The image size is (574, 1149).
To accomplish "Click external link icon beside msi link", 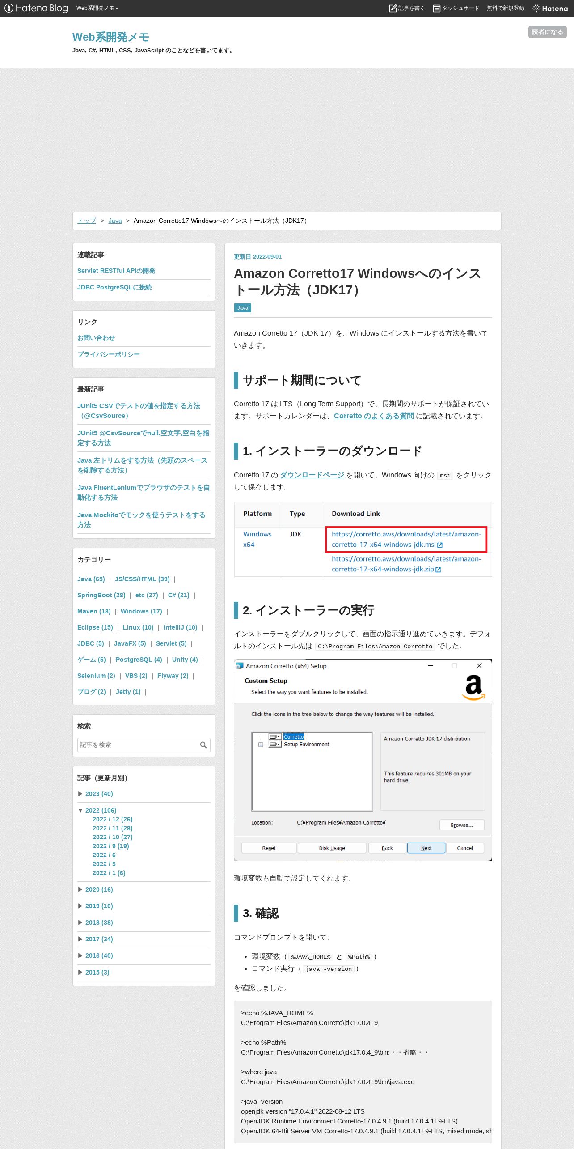I will click(x=440, y=545).
